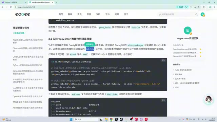The image size is (217, 122).
Task: Click the browser forward arrow
Action: click(7, 7)
